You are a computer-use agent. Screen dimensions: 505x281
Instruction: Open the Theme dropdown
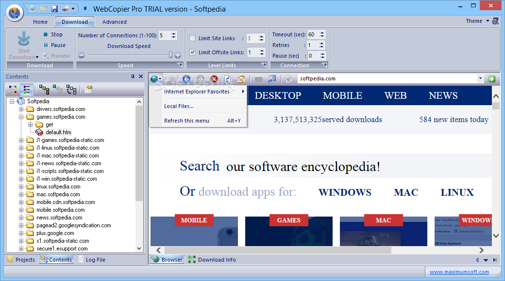(x=488, y=21)
